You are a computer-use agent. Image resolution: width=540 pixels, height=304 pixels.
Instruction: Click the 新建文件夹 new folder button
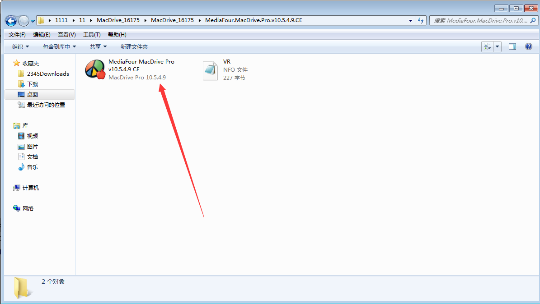(134, 47)
